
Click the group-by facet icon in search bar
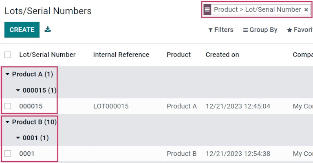[x=207, y=10]
